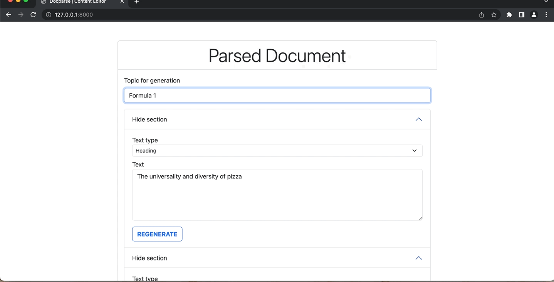
Task: Open the browser extensions puzzle icon
Action: 509,15
